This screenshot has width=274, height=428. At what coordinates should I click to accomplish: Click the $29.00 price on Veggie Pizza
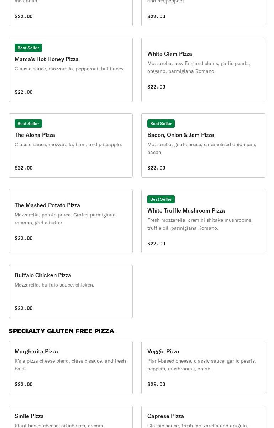point(156,384)
